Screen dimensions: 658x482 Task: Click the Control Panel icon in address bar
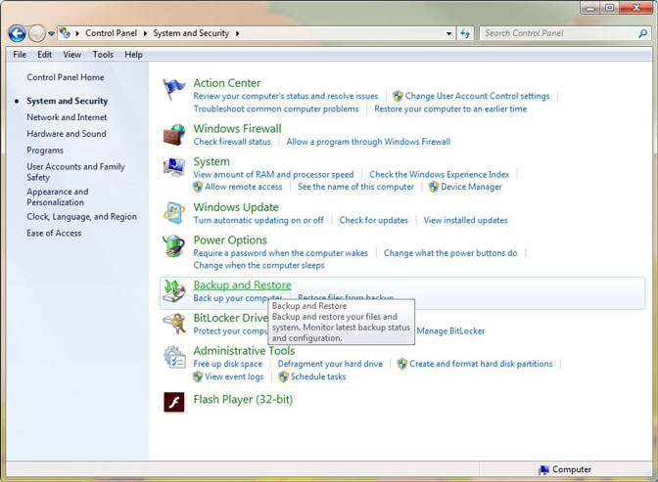[x=65, y=33]
